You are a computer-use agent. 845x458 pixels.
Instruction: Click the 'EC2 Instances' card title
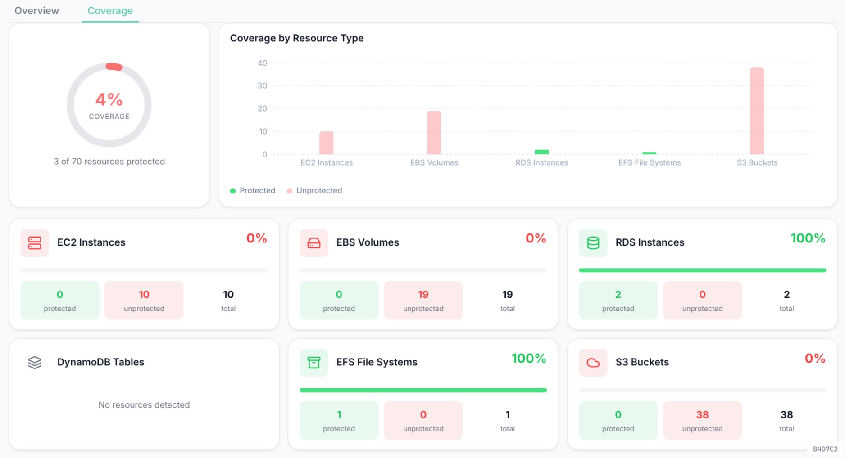click(x=91, y=242)
